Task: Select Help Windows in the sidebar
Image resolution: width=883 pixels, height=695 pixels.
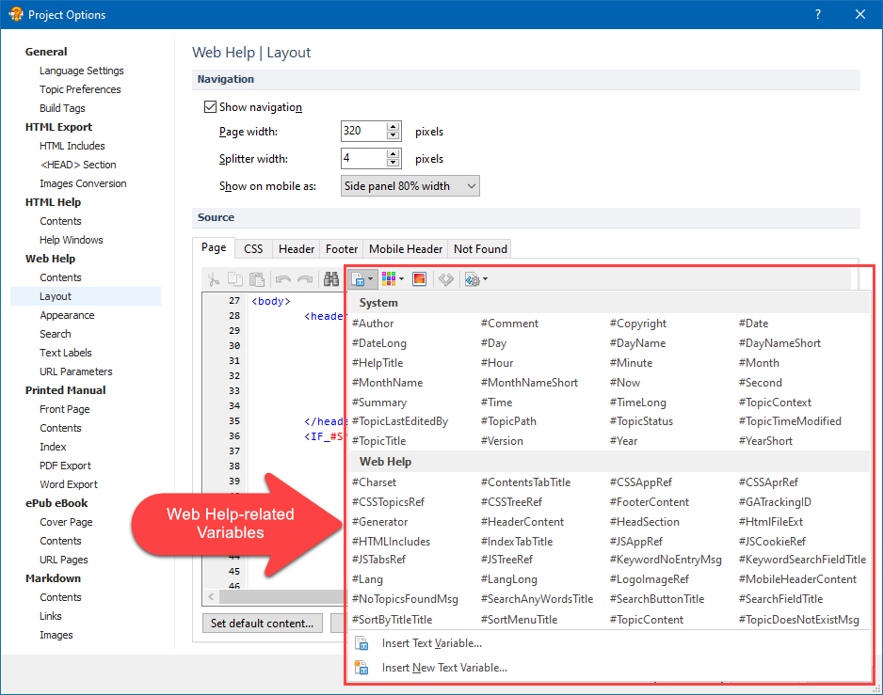Action: click(72, 240)
